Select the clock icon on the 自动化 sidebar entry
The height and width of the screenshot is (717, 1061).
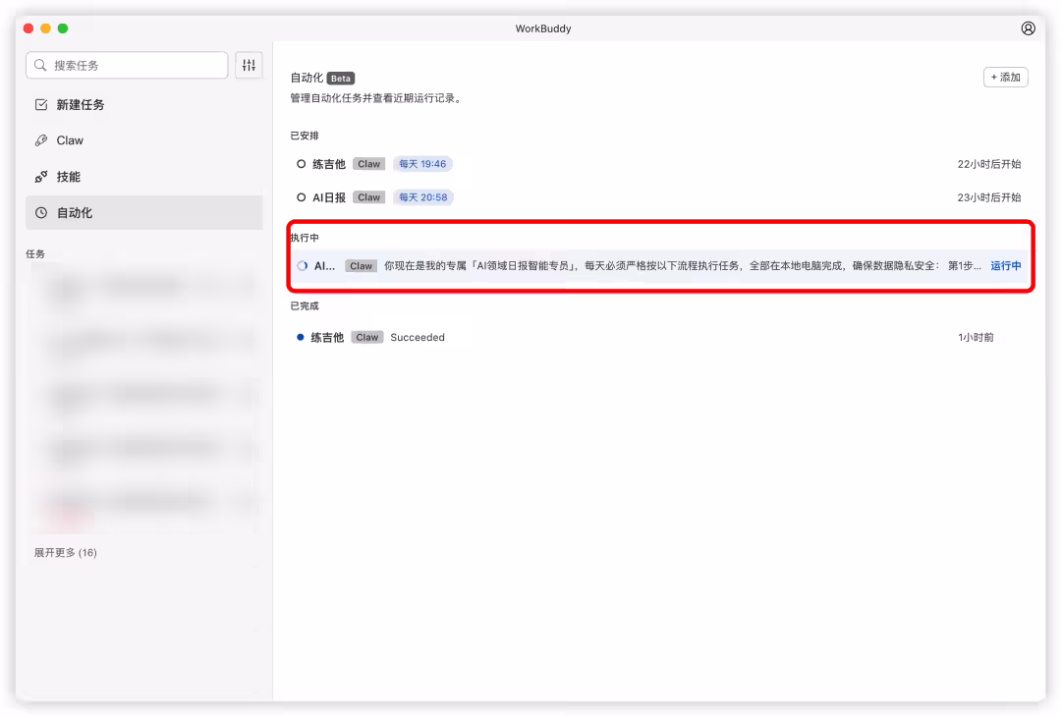click(40, 212)
